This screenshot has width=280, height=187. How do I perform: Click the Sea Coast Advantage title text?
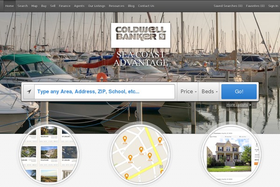(x=141, y=58)
